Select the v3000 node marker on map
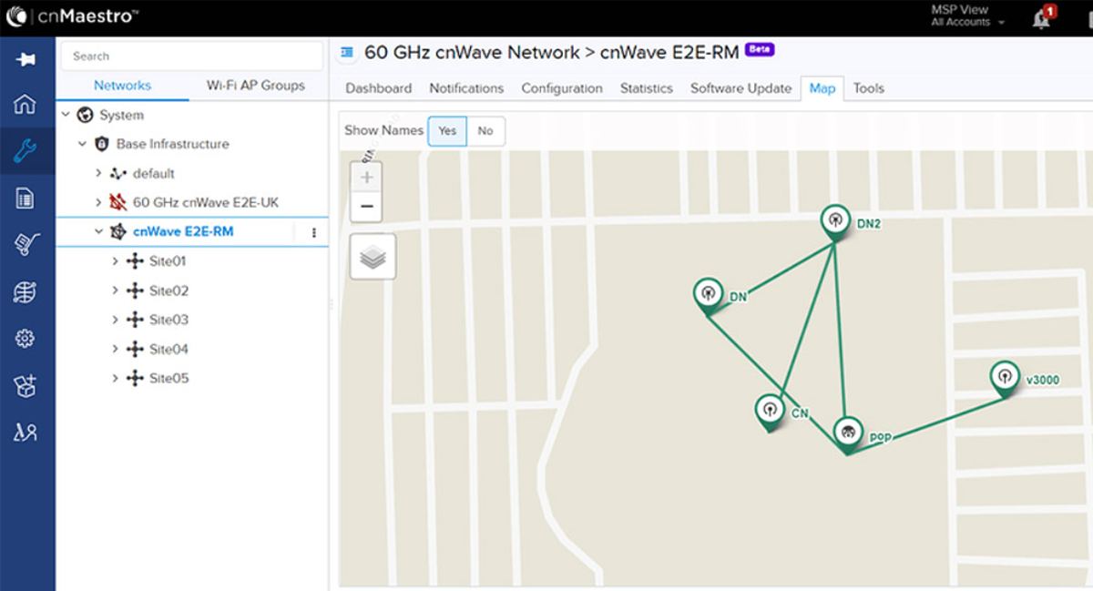The height and width of the screenshot is (591, 1093). 1005,378
